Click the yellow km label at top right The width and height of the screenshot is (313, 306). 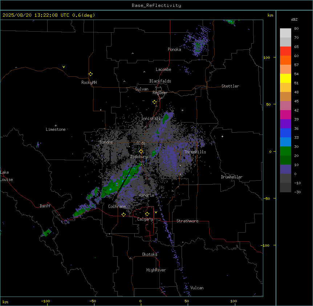pyautogui.click(x=271, y=15)
